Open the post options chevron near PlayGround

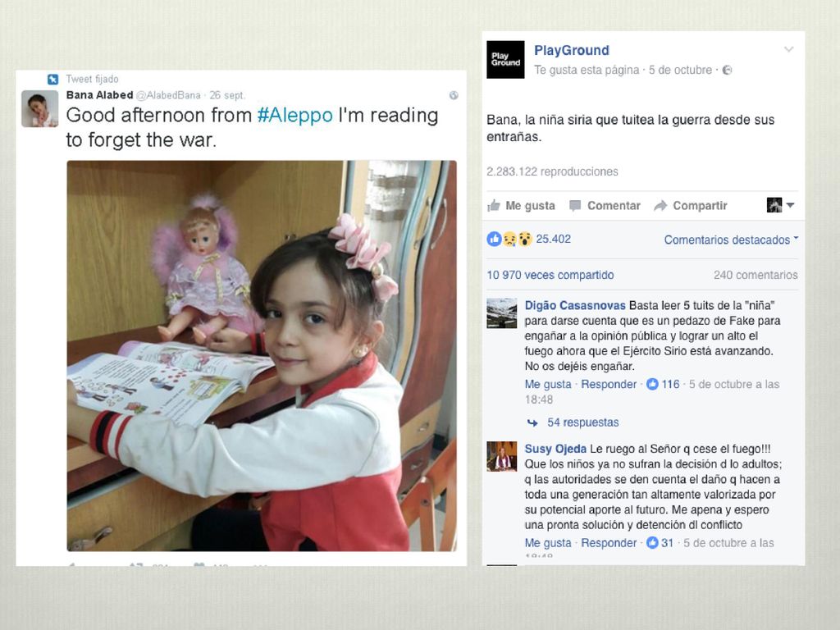point(788,50)
